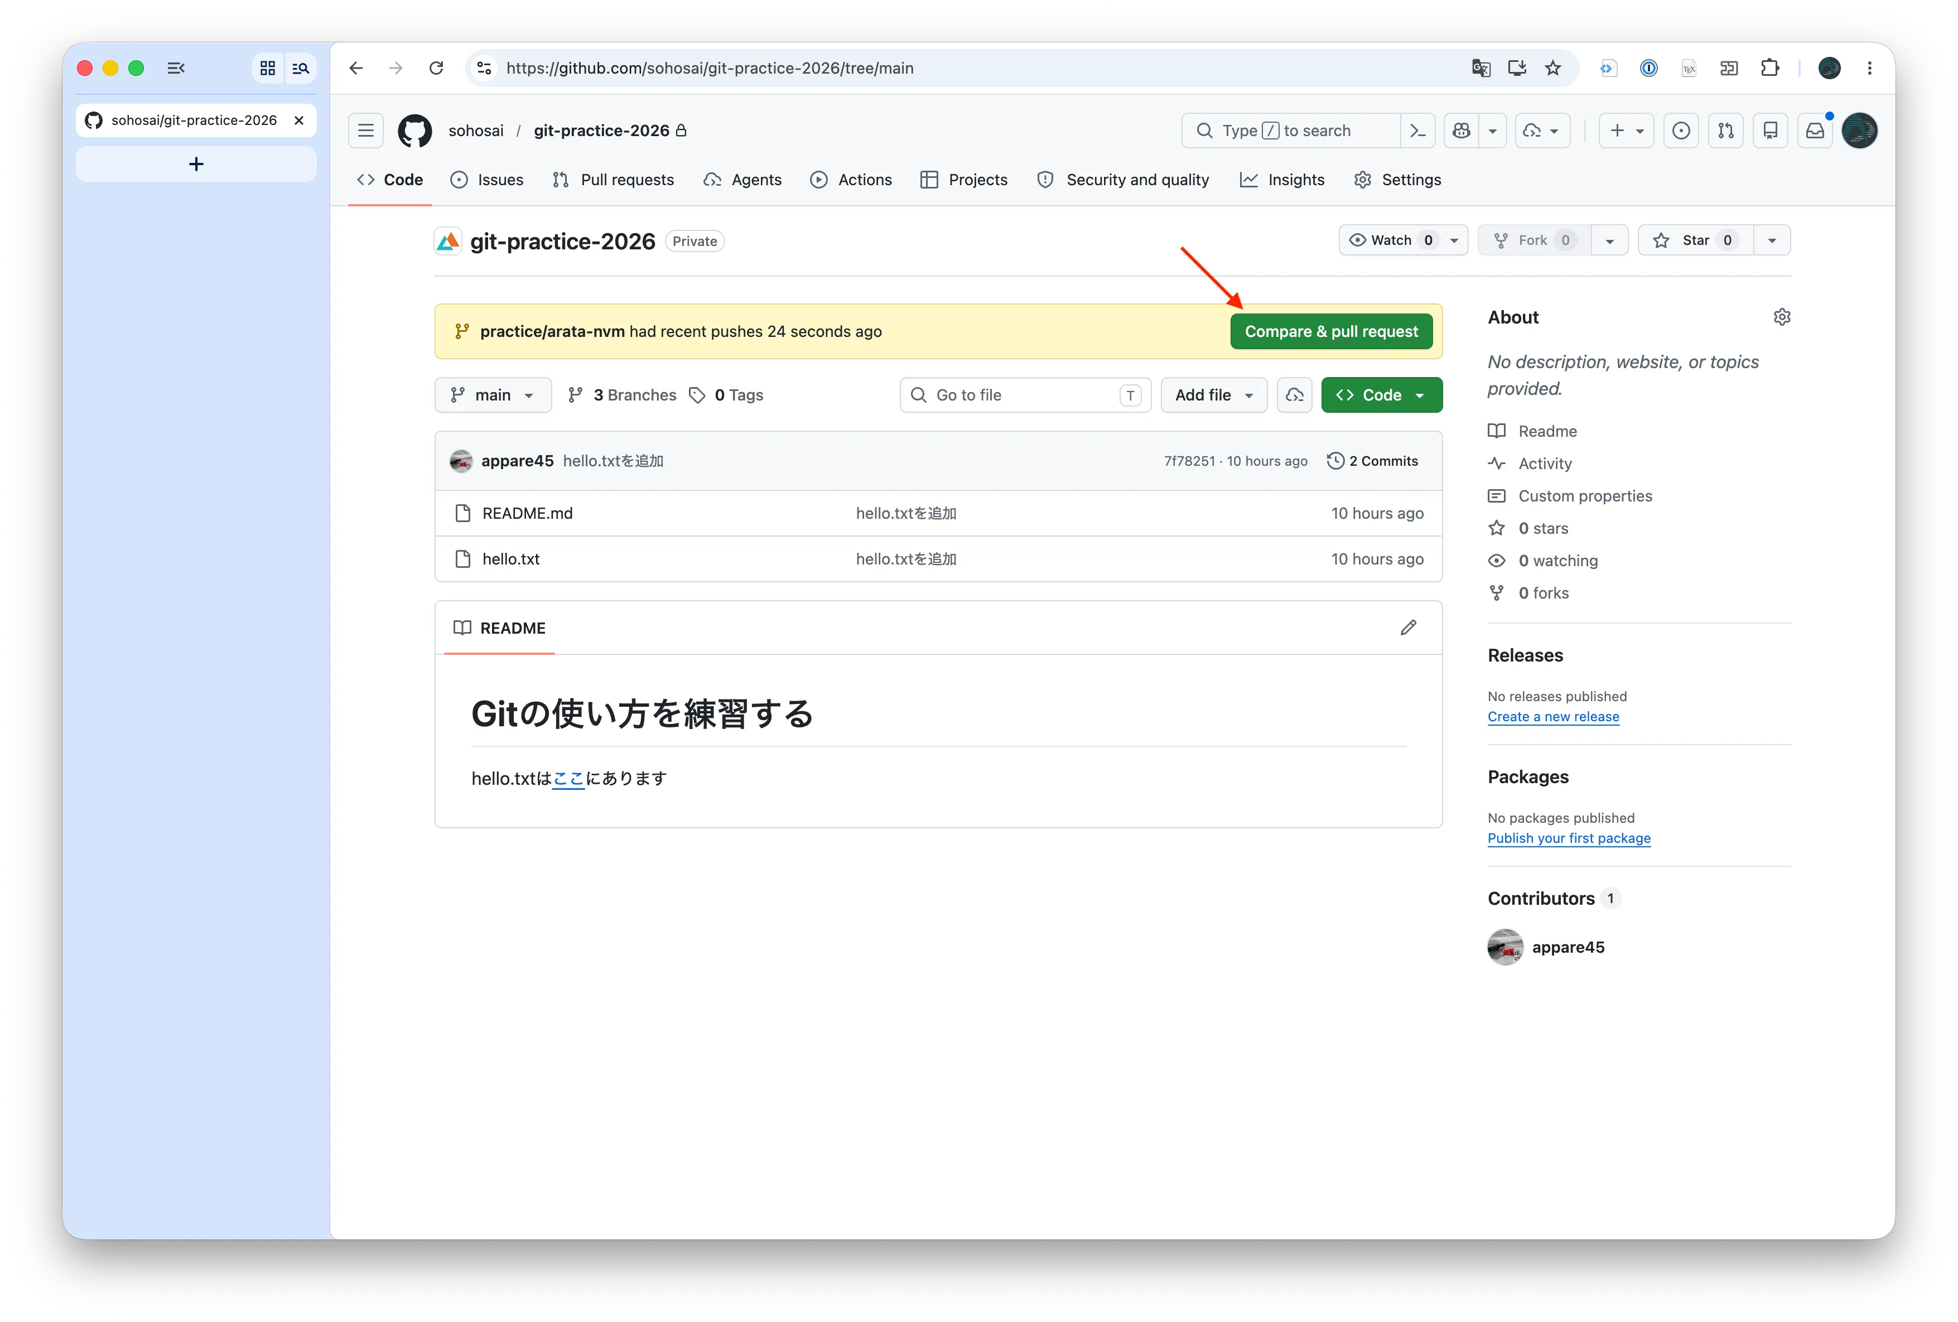Open the Insights tab

[1282, 180]
